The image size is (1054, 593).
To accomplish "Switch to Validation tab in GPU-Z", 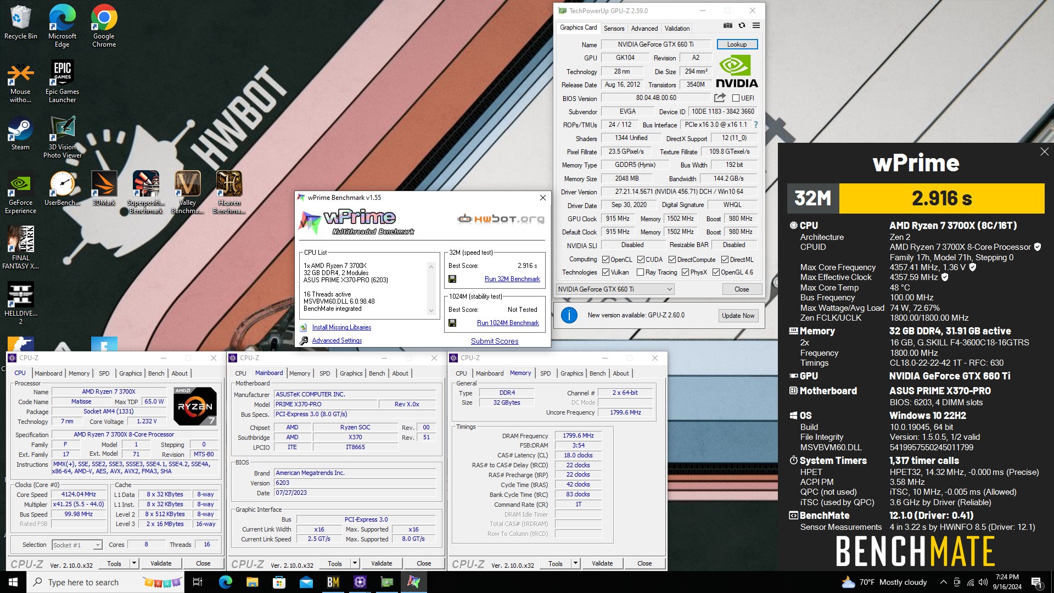I will 677,28.
